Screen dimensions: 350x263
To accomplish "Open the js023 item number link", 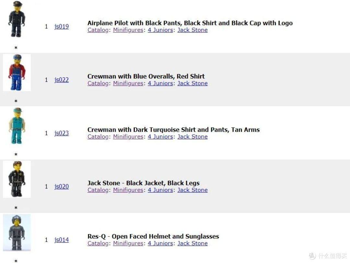I will click(62, 133).
